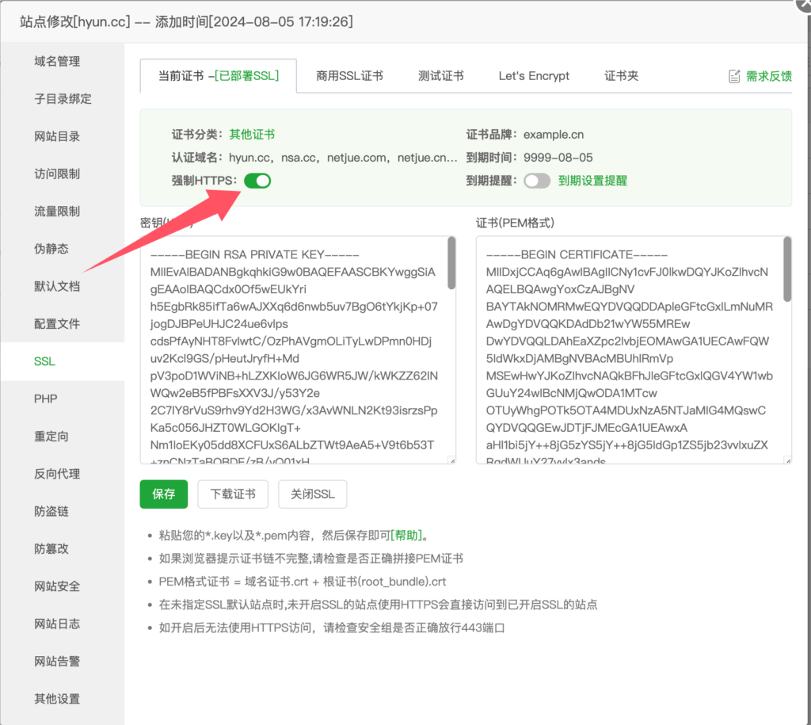Click the 需求反馈 link
The image size is (811, 725).
point(768,77)
